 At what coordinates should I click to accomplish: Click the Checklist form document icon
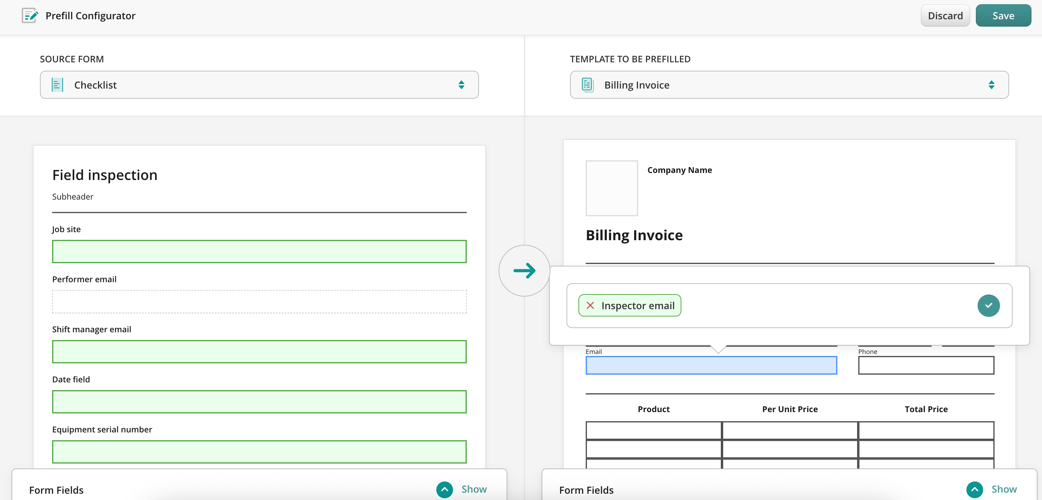[57, 85]
